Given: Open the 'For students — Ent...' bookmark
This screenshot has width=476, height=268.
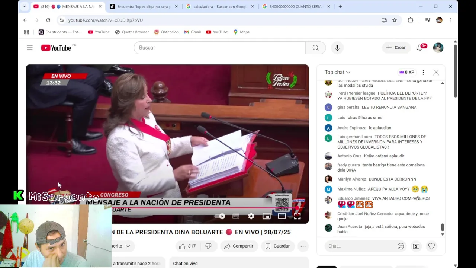Looking at the screenshot, I should [60, 32].
